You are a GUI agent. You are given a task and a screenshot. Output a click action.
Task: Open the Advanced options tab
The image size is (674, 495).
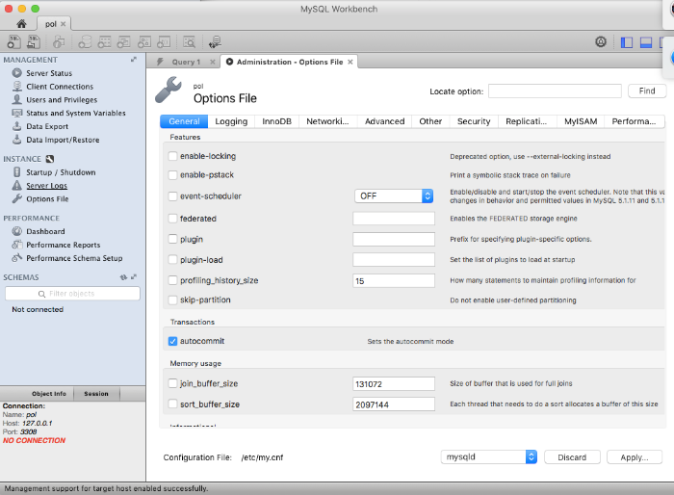[x=385, y=121]
